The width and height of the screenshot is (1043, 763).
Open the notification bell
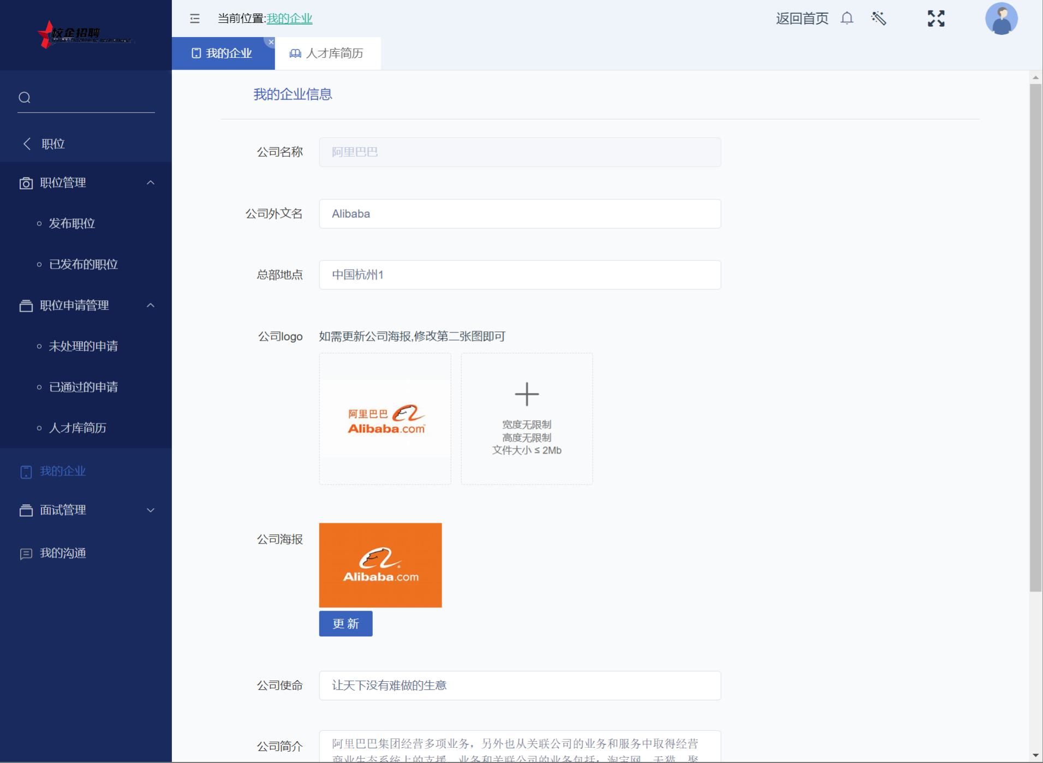tap(847, 19)
